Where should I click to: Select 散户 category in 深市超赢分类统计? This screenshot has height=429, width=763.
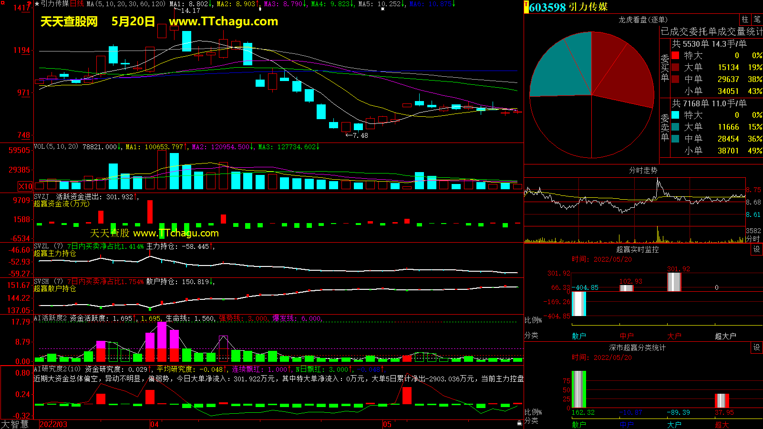click(578, 424)
